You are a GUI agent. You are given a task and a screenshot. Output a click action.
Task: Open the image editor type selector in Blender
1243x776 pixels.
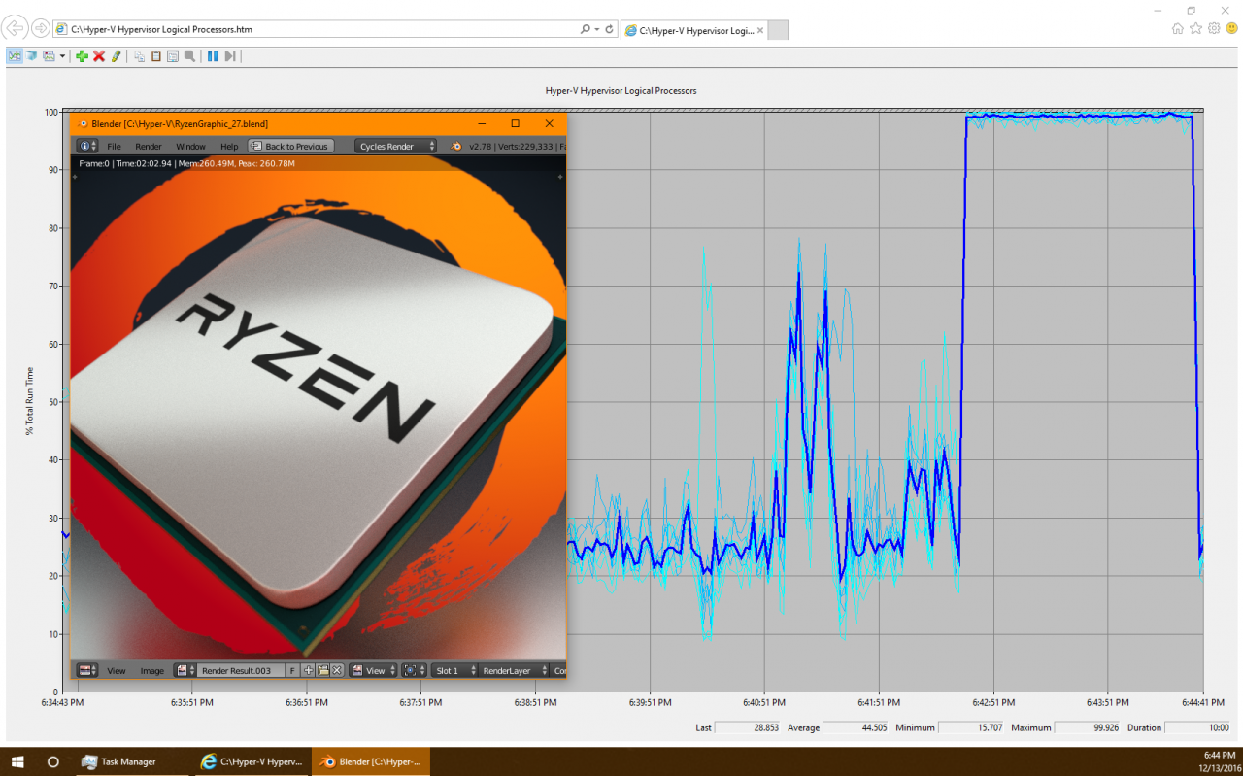click(87, 670)
